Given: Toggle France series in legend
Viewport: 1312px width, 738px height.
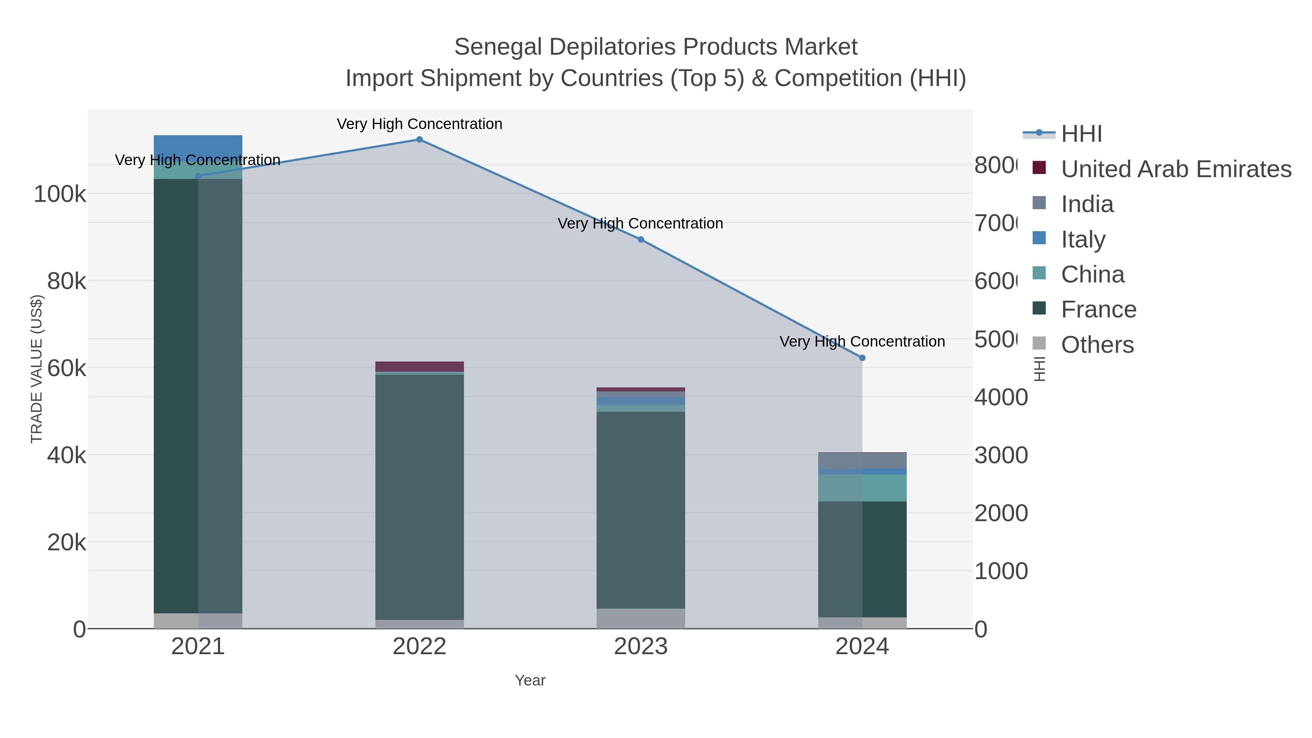Looking at the screenshot, I should pos(1084,309).
